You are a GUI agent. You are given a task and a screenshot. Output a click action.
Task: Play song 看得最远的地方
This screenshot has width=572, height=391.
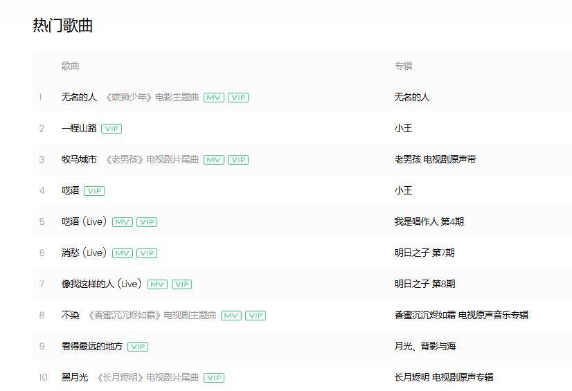[92, 346]
